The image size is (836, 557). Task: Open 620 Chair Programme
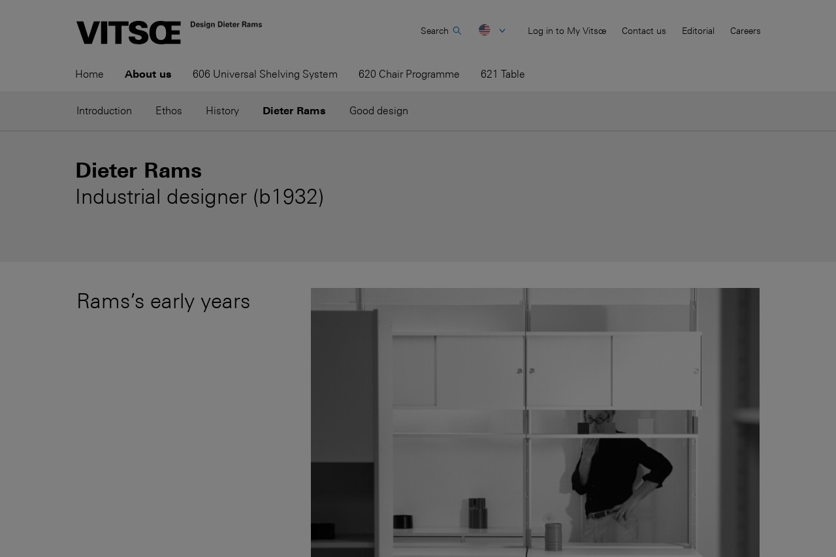(x=409, y=74)
